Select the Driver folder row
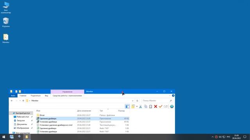This screenshot has height=140, width=250. 82,115
